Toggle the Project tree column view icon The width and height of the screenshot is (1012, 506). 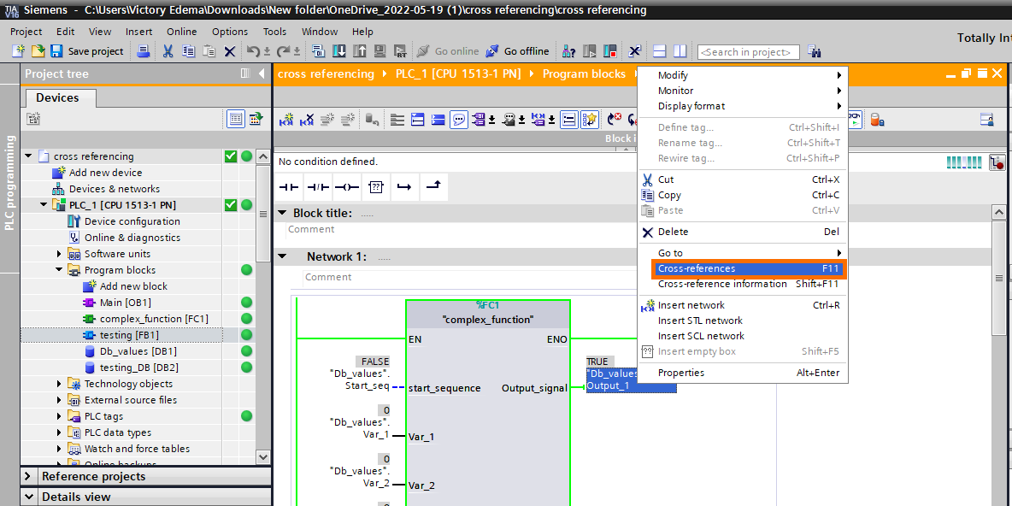[245, 74]
